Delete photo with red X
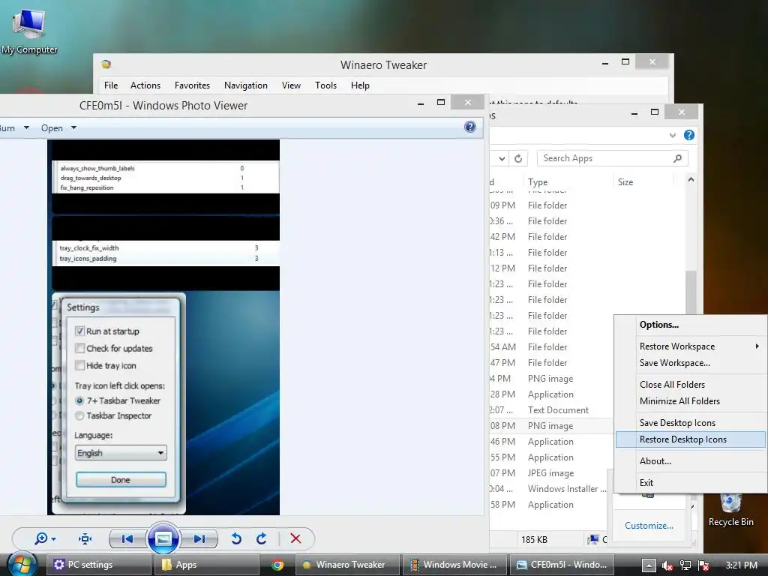This screenshot has height=576, width=768. pyautogui.click(x=295, y=538)
